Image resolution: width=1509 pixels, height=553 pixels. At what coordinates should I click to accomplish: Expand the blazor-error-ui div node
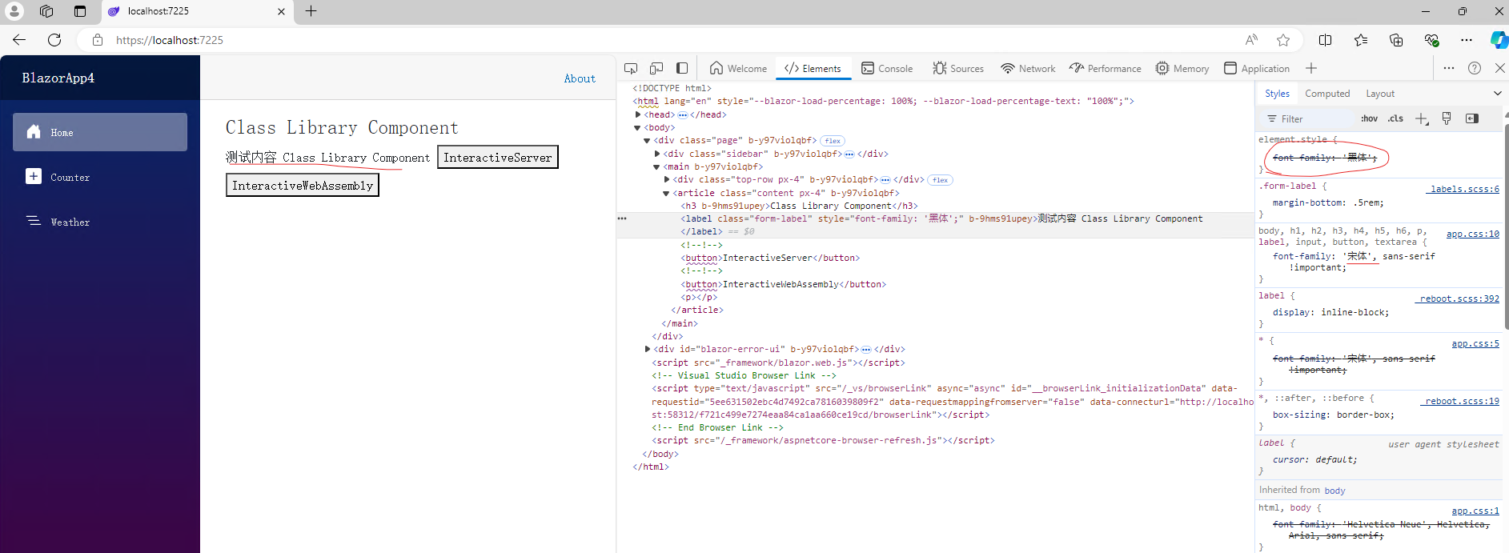[x=648, y=350]
